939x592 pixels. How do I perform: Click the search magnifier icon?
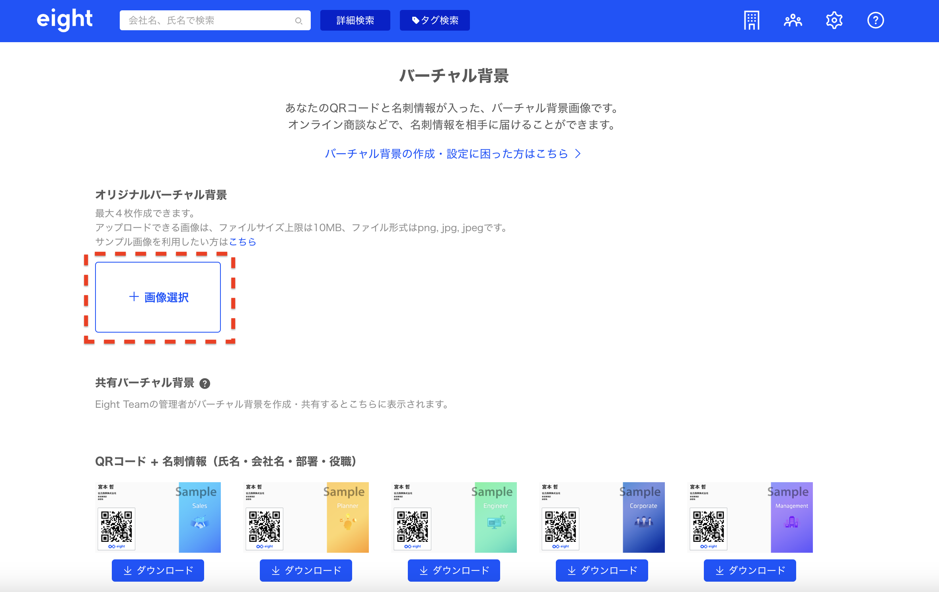pyautogui.click(x=298, y=21)
